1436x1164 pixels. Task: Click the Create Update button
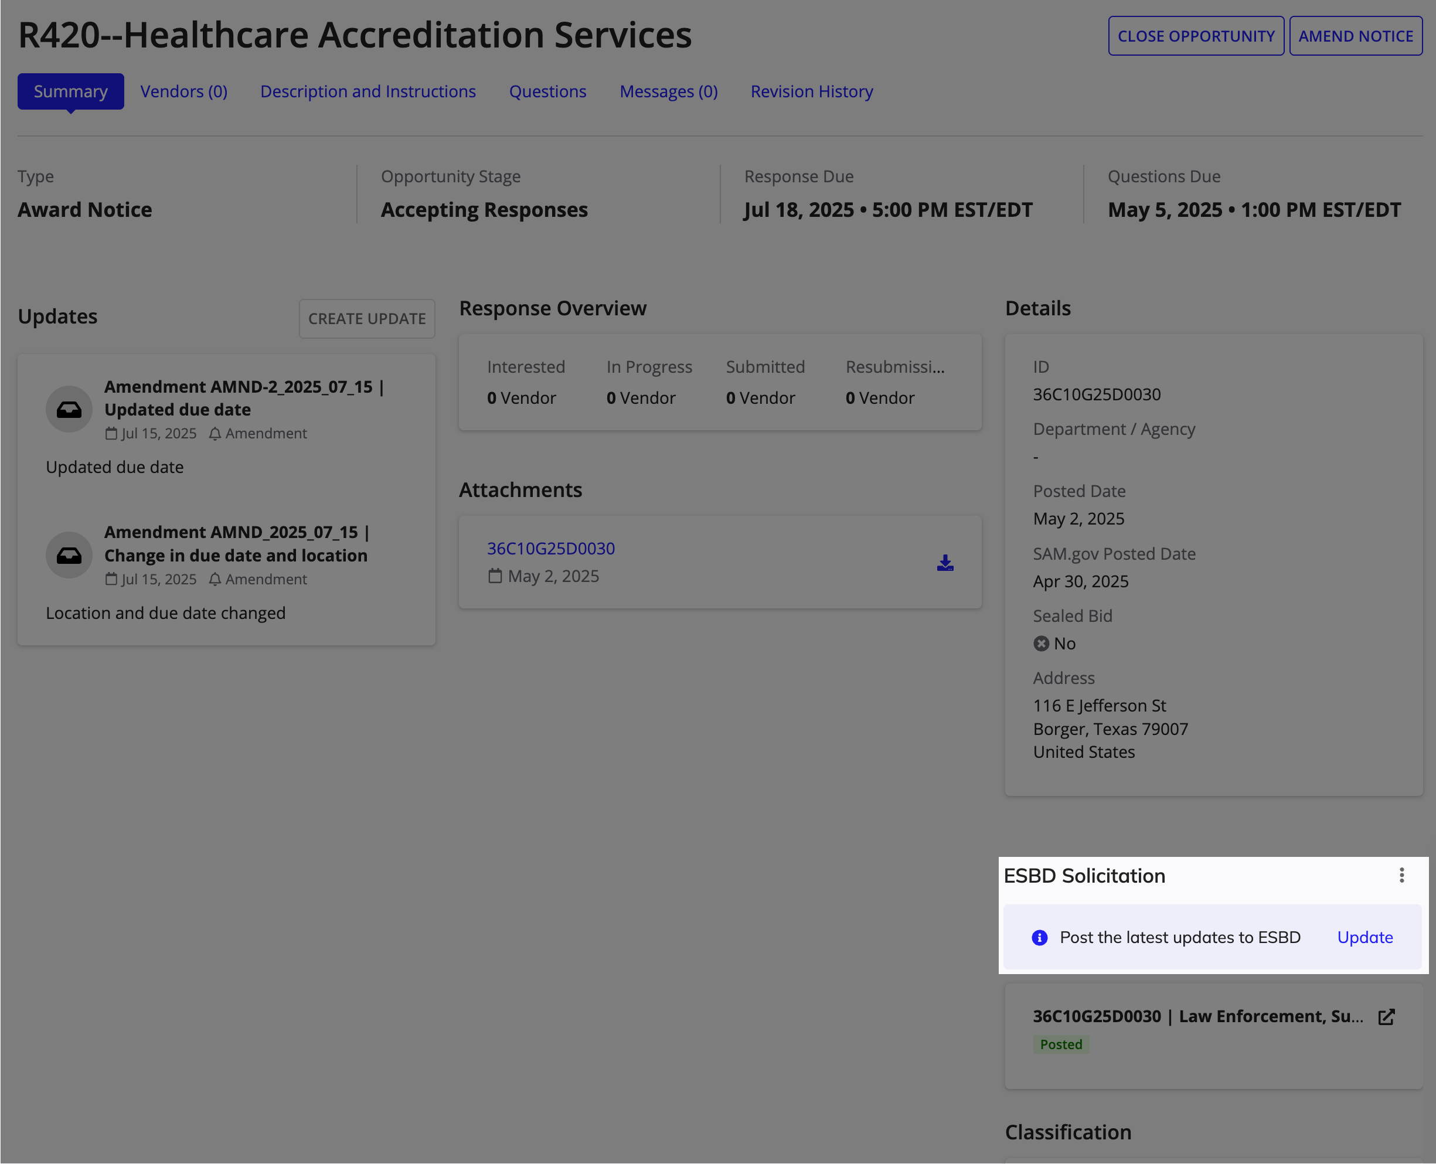click(x=367, y=318)
